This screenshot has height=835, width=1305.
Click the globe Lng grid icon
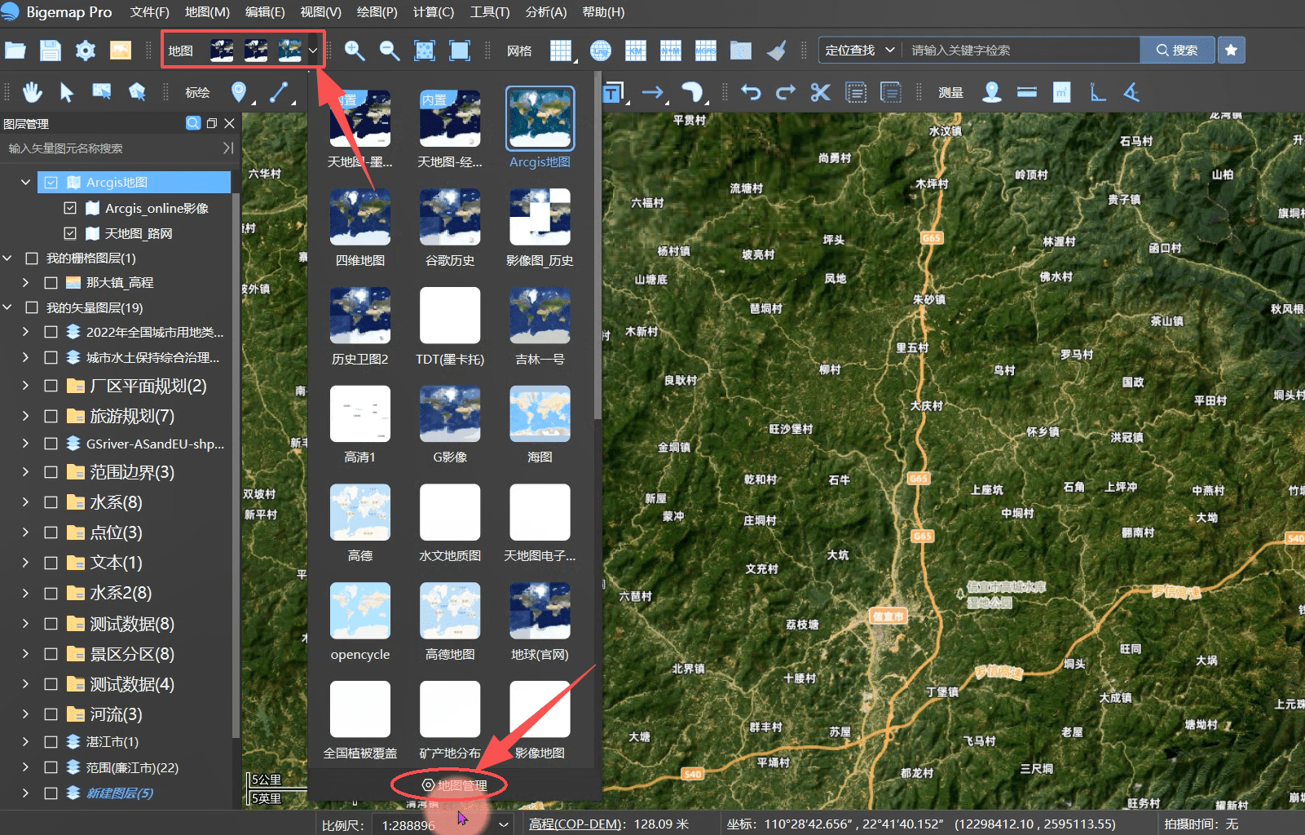601,51
